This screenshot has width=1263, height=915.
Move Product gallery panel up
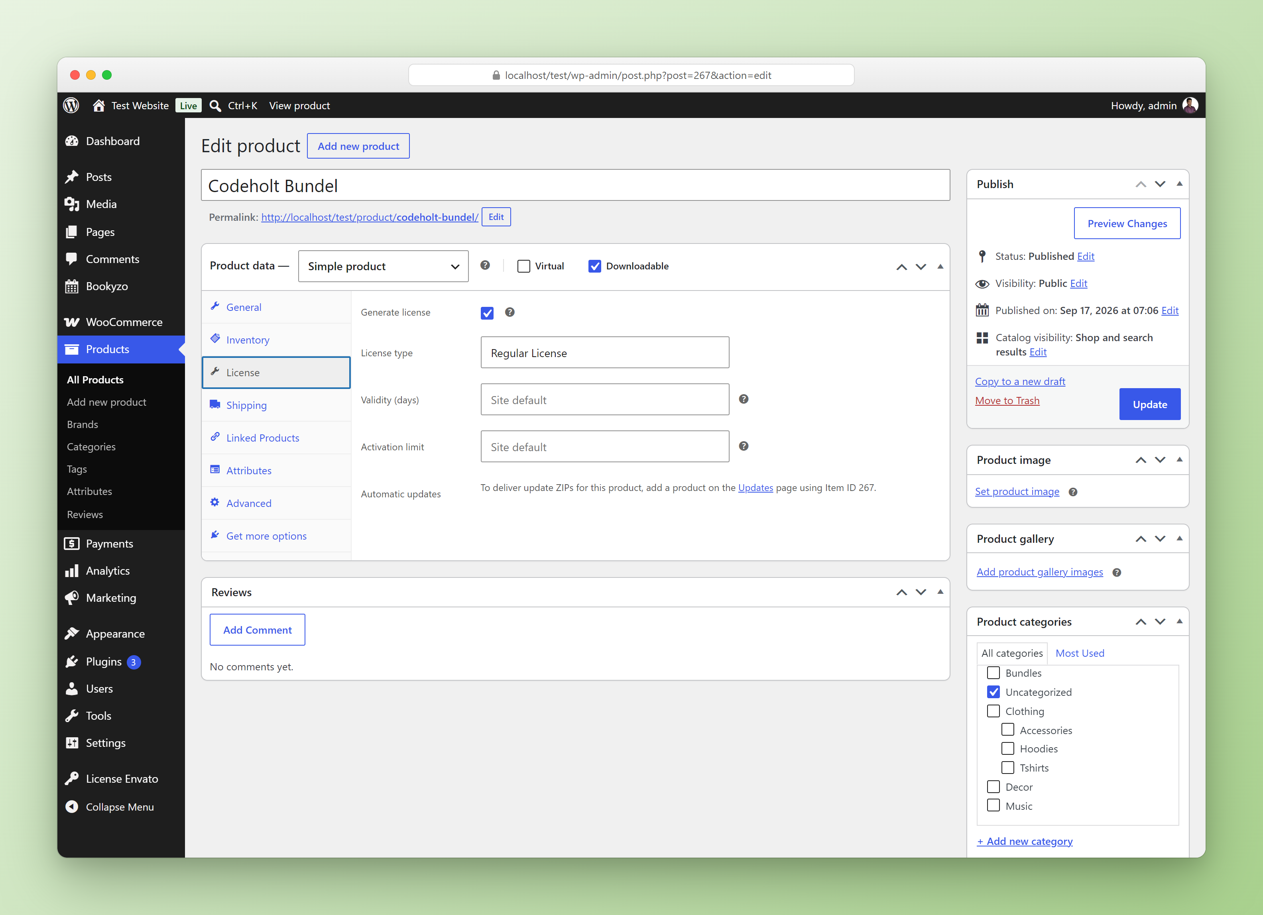tap(1141, 539)
